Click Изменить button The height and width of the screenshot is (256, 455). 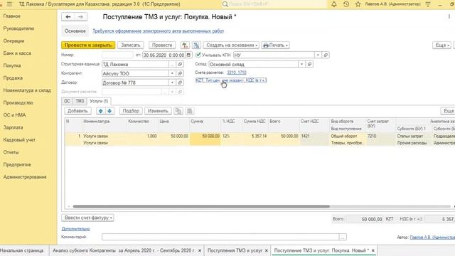pyautogui.click(x=158, y=111)
